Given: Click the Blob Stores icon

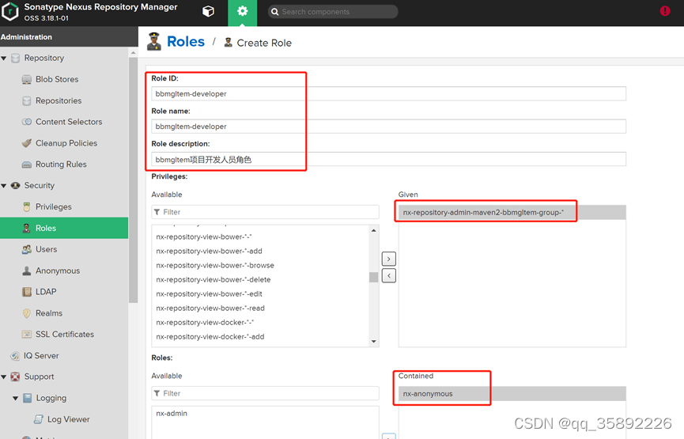Looking at the screenshot, I should [27, 79].
